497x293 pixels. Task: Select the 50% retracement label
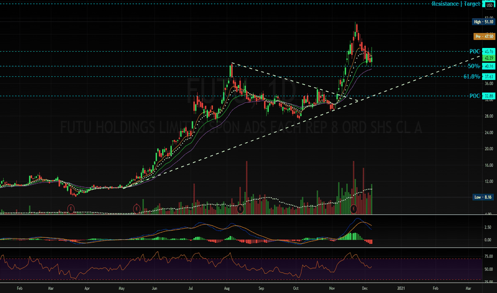click(474, 66)
